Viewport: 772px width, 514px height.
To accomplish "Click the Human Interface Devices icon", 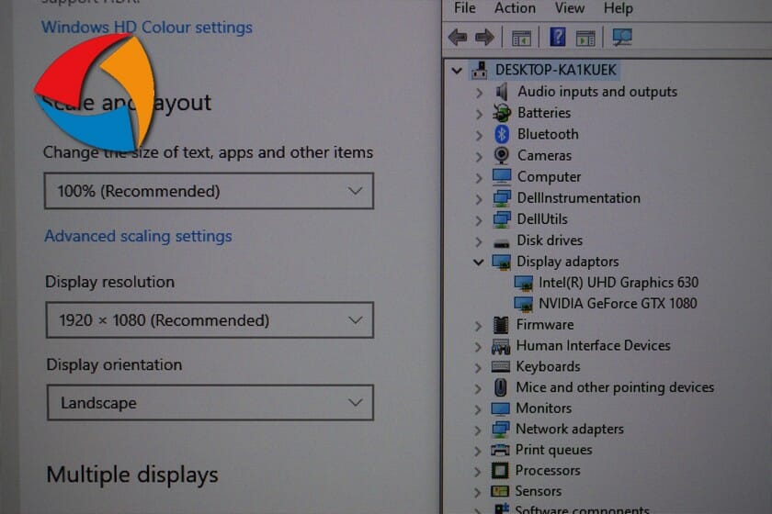I will click(x=501, y=346).
